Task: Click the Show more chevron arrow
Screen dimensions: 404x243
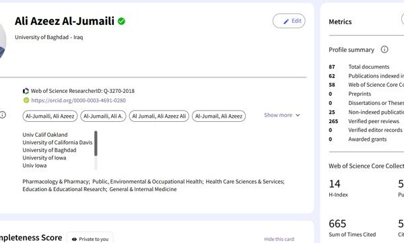Action: pos(298,115)
